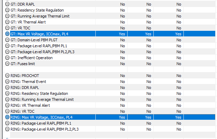The width and height of the screenshot is (217, 139).
Task: Click third No value in GT: VR TDC row
Action: (179, 28)
